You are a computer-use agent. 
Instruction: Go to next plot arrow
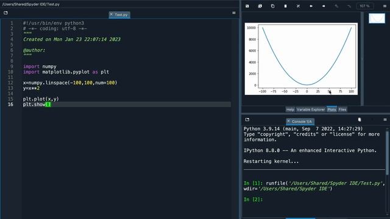324,6
